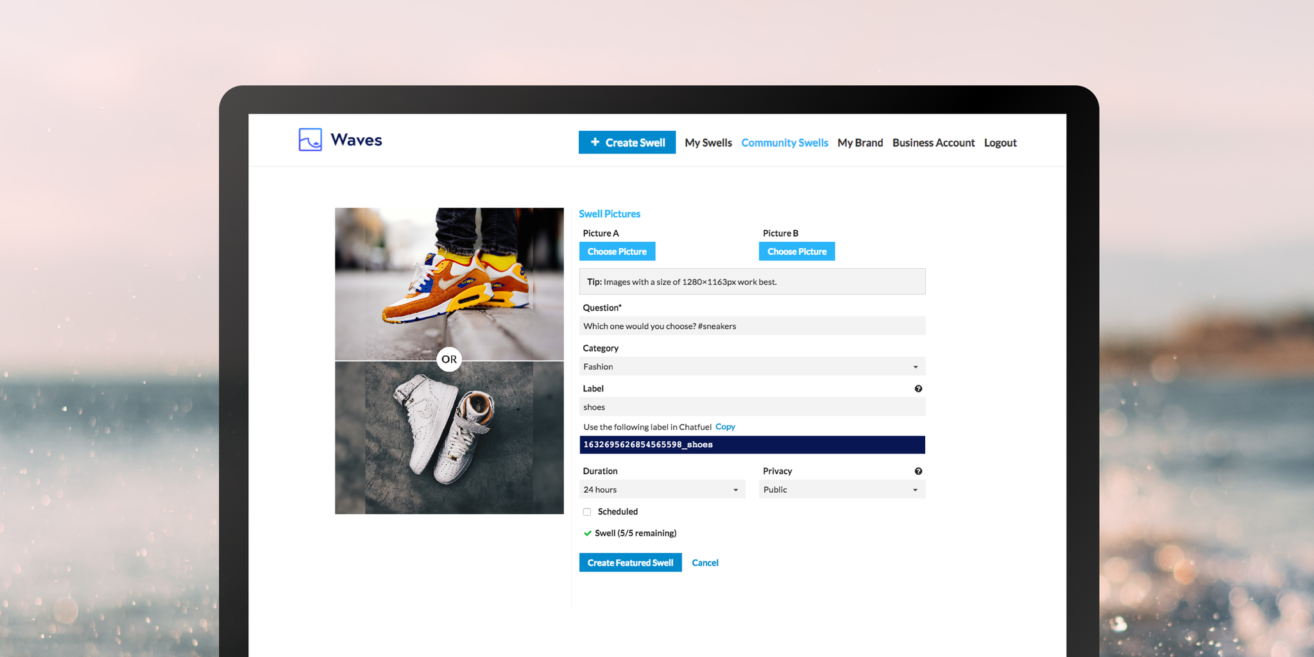Open the Duration dropdown showing 24 hours
Image resolution: width=1314 pixels, height=657 pixels.
click(662, 489)
